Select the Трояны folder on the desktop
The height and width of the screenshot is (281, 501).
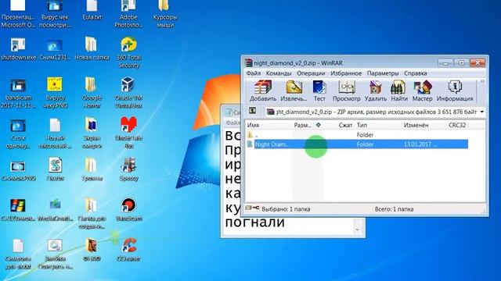92,169
